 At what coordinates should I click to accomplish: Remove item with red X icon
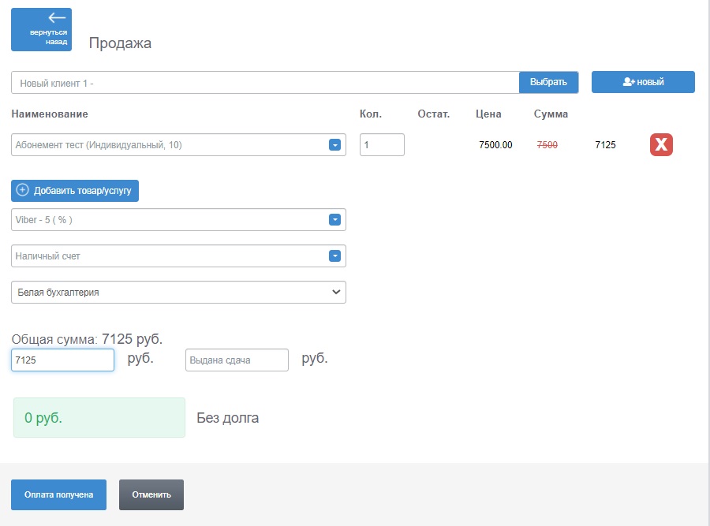click(661, 145)
